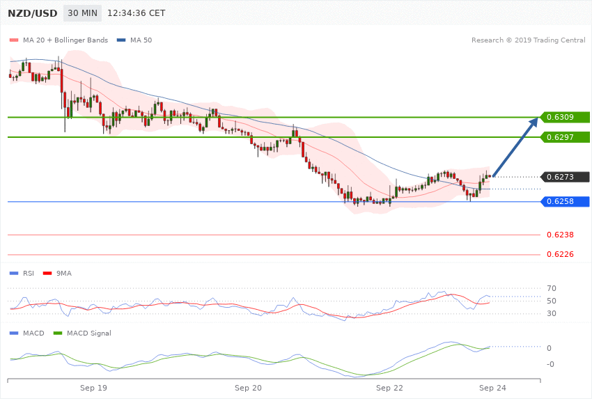Screen dimensions: 592x401
Task: Select the 0.6309 resistance price tag
Action: pyautogui.click(x=565, y=118)
